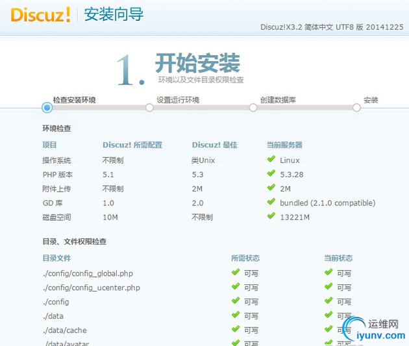The image size is (409, 346).
Task: Click the 操作系统 row label
Action: click(56, 160)
